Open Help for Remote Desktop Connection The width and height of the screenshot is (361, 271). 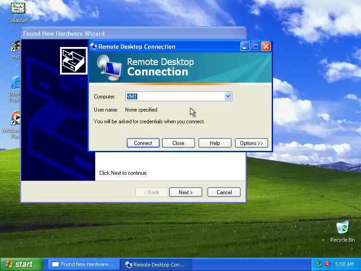click(x=215, y=143)
